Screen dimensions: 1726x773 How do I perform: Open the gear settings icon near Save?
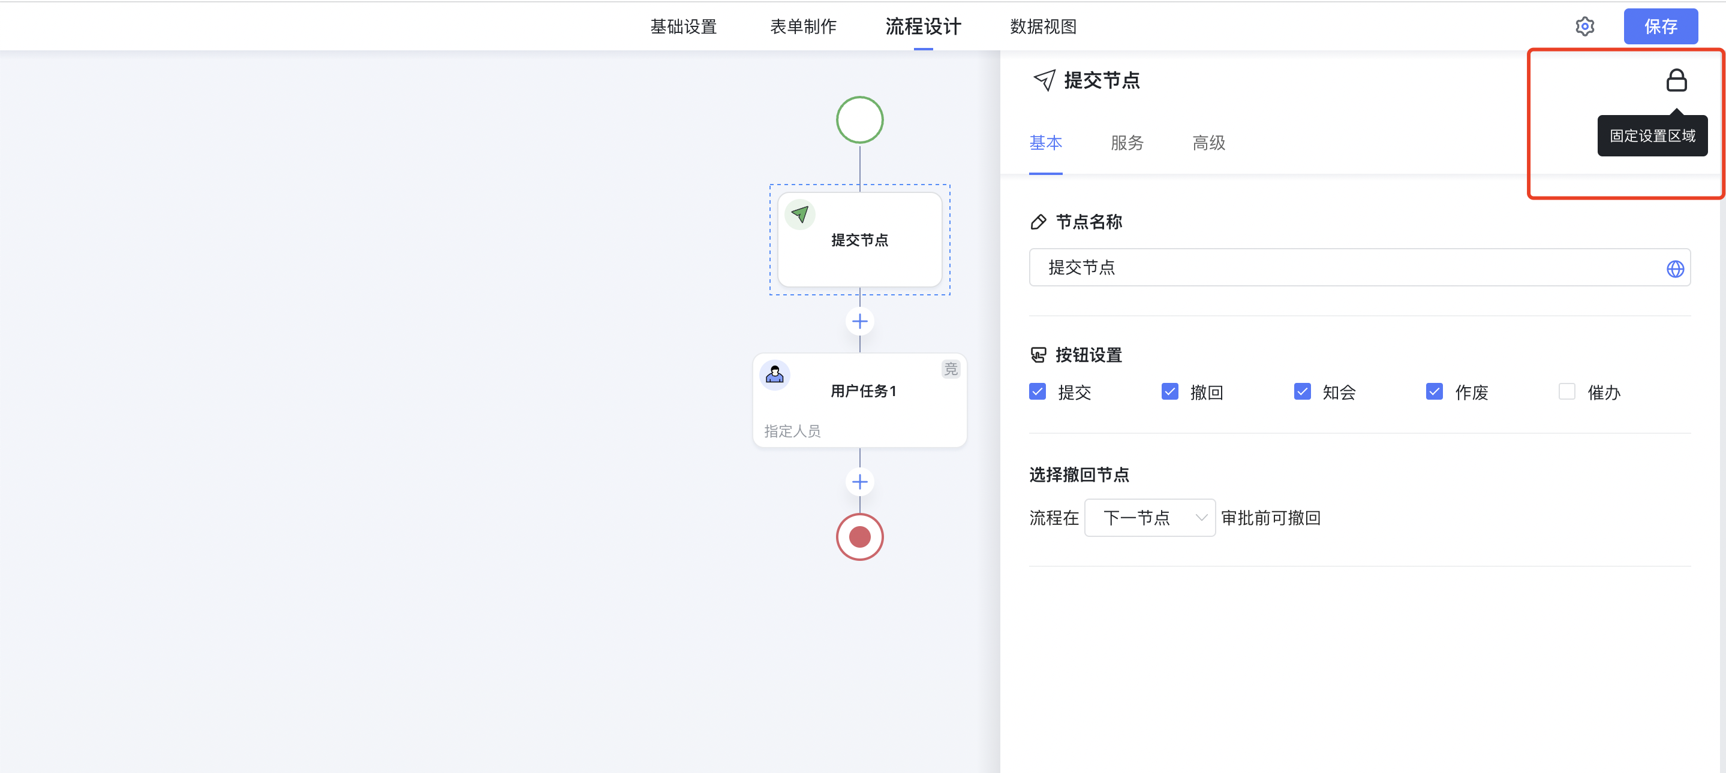click(x=1584, y=27)
